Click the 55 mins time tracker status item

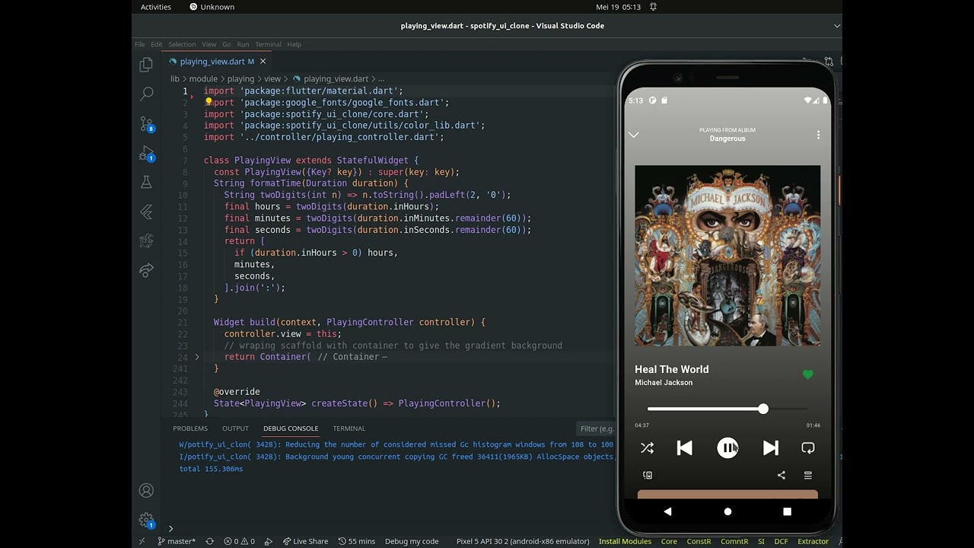click(x=357, y=541)
